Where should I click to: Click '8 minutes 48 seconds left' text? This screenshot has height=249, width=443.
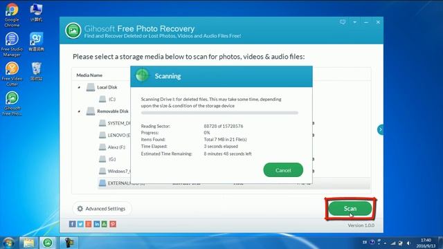pos(228,154)
